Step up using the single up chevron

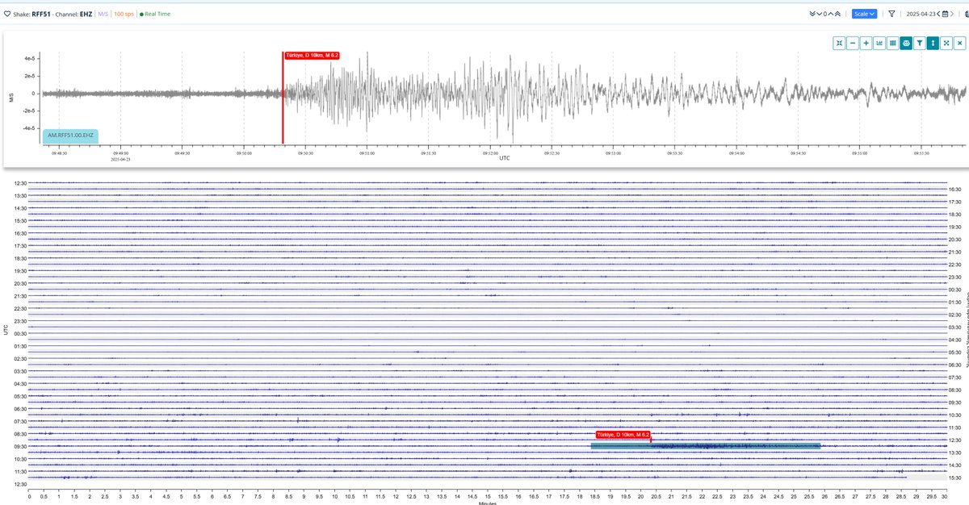tap(831, 14)
